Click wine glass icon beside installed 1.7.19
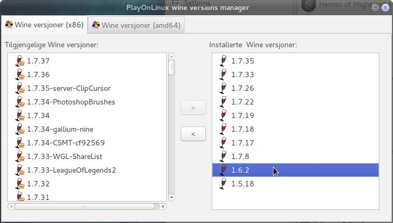This screenshot has width=393, height=223. [223, 115]
